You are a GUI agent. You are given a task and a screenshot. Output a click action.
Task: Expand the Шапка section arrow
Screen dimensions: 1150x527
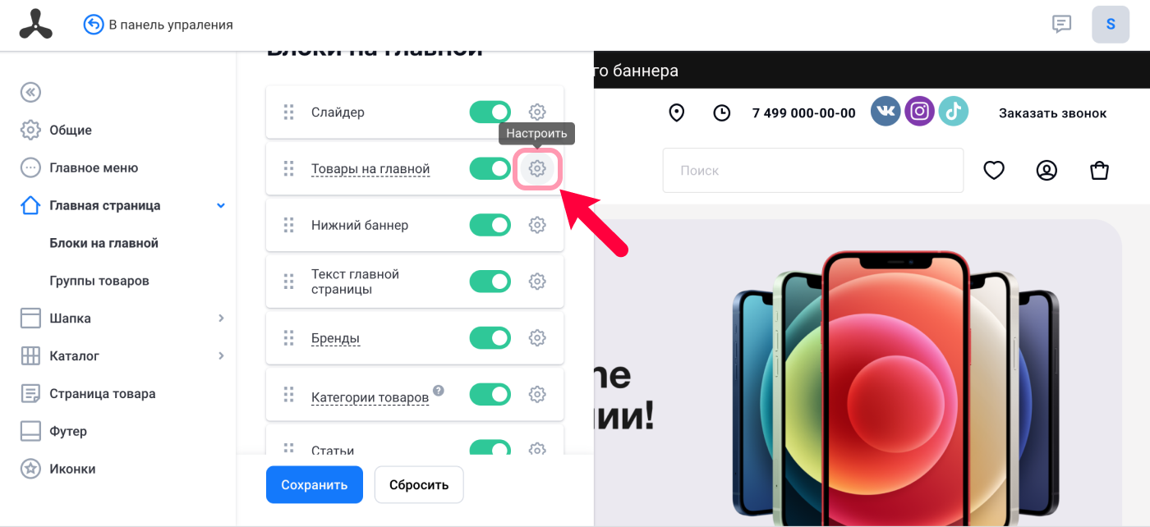(x=221, y=318)
